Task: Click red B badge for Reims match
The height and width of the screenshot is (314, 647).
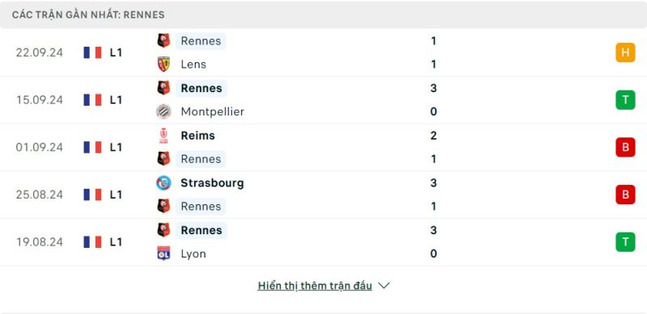Action: coord(625,148)
